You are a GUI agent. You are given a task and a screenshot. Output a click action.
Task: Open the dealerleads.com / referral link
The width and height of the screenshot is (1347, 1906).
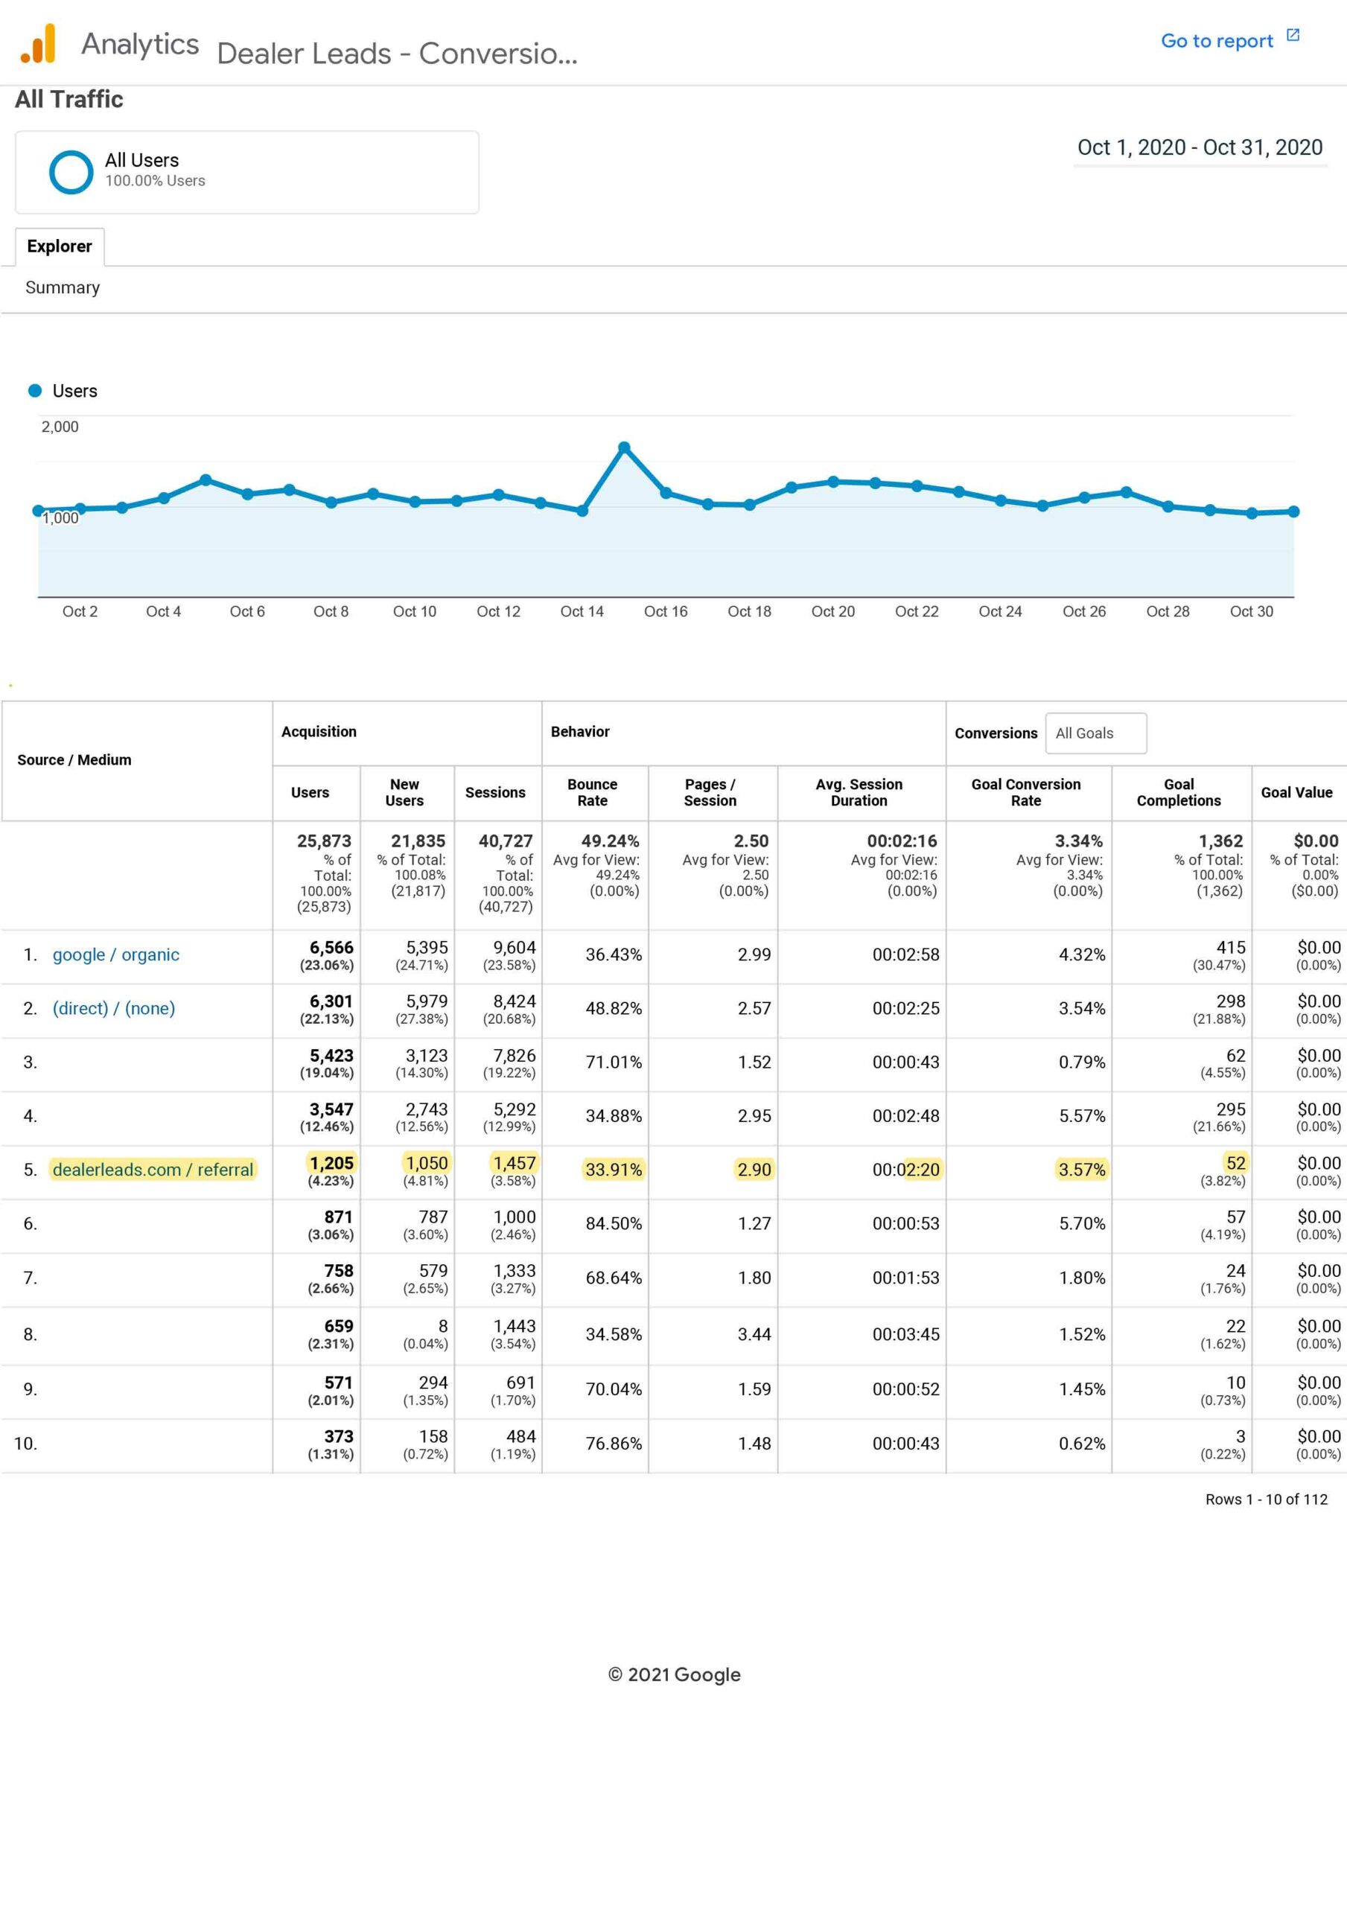pyautogui.click(x=153, y=1170)
